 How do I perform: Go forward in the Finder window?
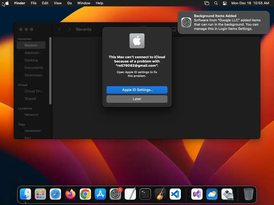point(69,29)
